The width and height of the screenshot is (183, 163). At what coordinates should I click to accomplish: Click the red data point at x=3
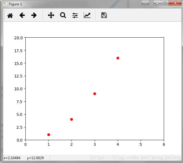click(x=95, y=94)
